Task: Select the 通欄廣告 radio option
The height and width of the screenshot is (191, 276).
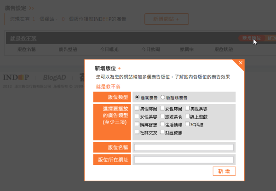Action: click(137, 98)
